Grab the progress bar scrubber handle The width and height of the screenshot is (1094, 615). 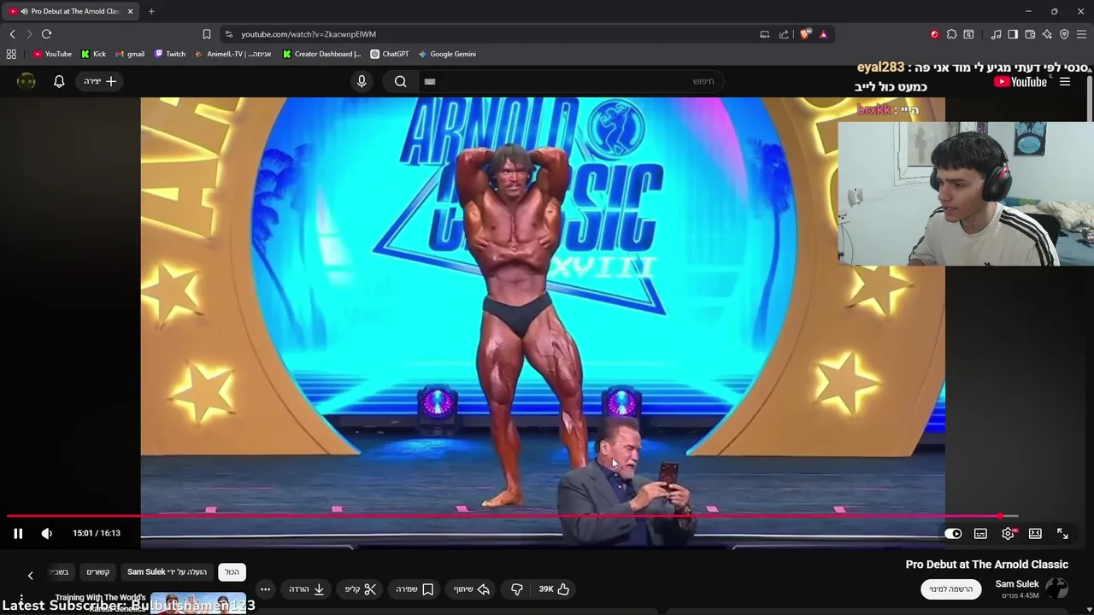(x=1000, y=516)
